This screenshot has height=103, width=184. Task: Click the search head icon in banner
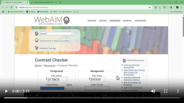[36, 34]
